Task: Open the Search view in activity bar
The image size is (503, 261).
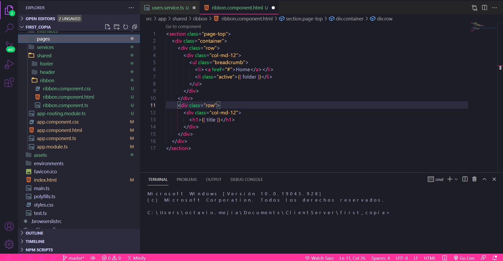Action: pyautogui.click(x=9, y=28)
